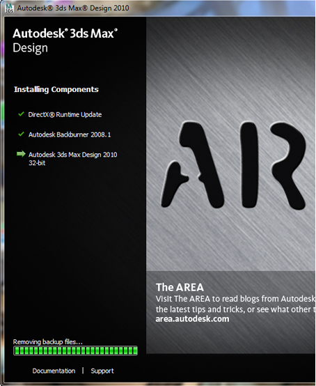Select the "DirectX® Runtime Update" text
This screenshot has width=316, height=386.
[x=65, y=114]
